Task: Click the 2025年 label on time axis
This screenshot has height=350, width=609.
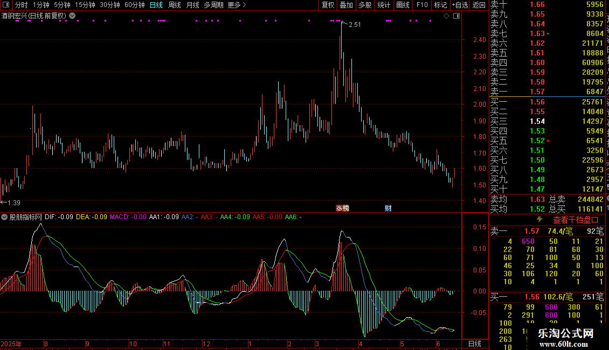Action: [x=11, y=344]
